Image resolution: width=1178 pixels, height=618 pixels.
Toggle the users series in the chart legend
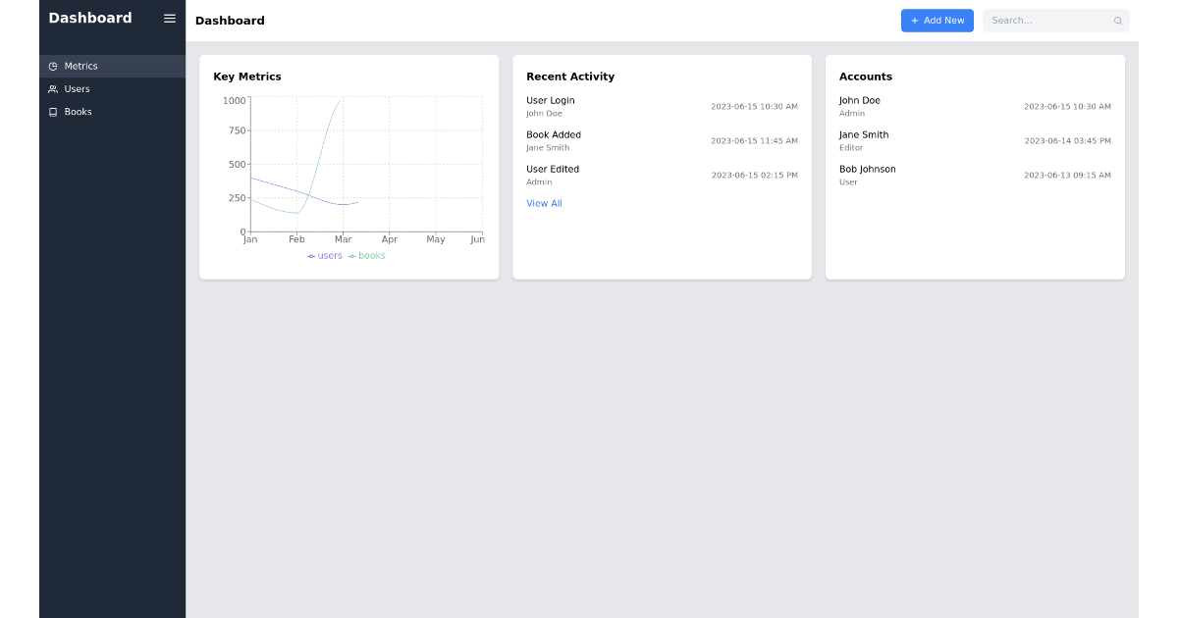coord(324,255)
